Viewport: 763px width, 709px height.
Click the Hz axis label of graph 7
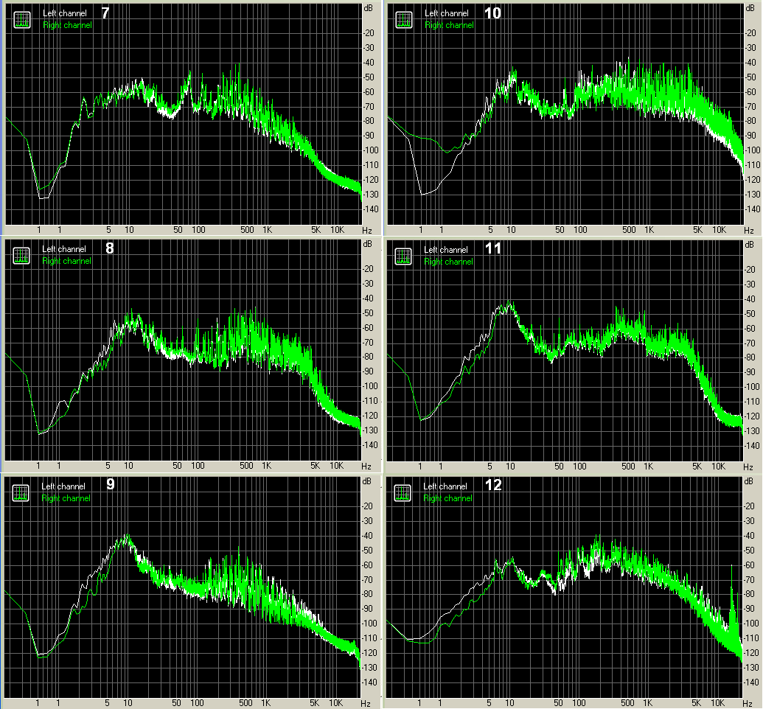point(367,230)
